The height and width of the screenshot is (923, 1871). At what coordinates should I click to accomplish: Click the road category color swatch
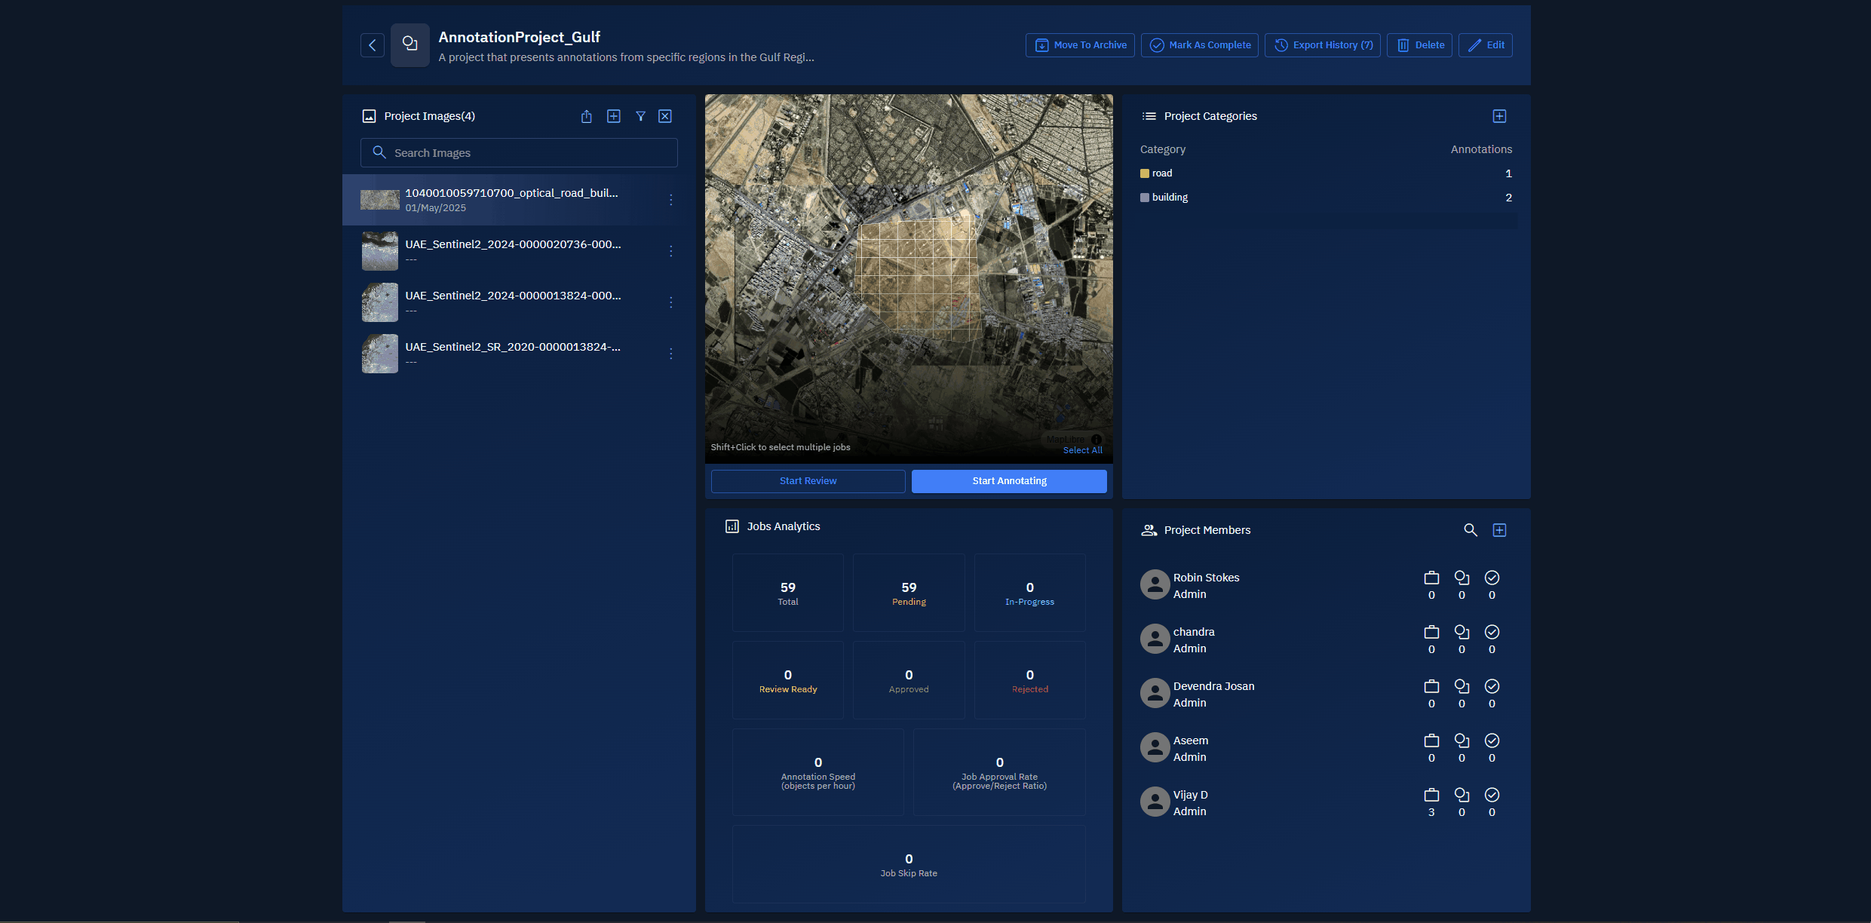(x=1145, y=173)
